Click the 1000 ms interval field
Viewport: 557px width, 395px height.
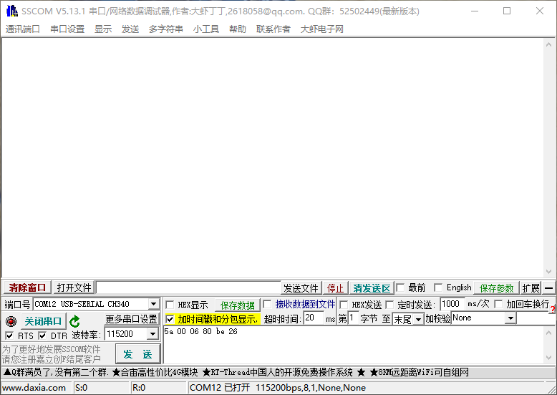tap(452, 304)
